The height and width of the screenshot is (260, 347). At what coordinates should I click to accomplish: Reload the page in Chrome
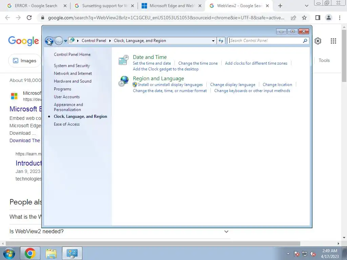[29, 18]
